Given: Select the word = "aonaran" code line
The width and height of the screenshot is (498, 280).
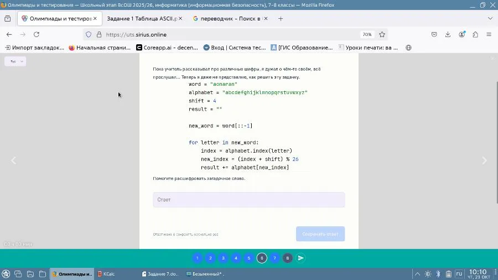Looking at the screenshot, I should 213,84.
